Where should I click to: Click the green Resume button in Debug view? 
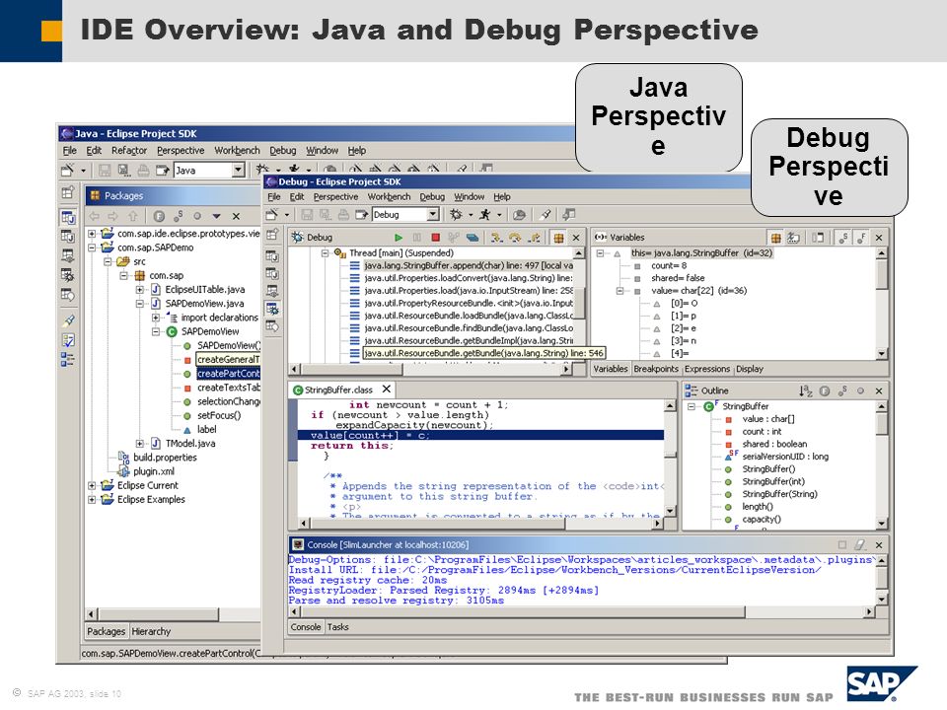[x=398, y=238]
